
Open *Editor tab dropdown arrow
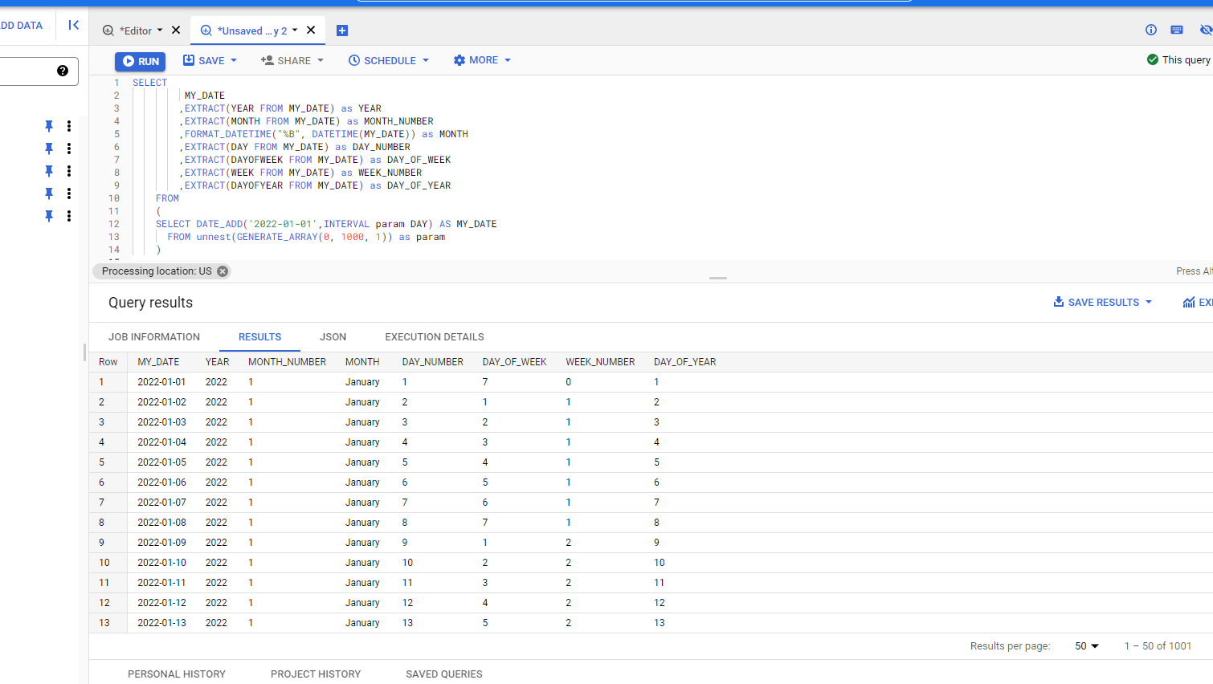pos(160,31)
